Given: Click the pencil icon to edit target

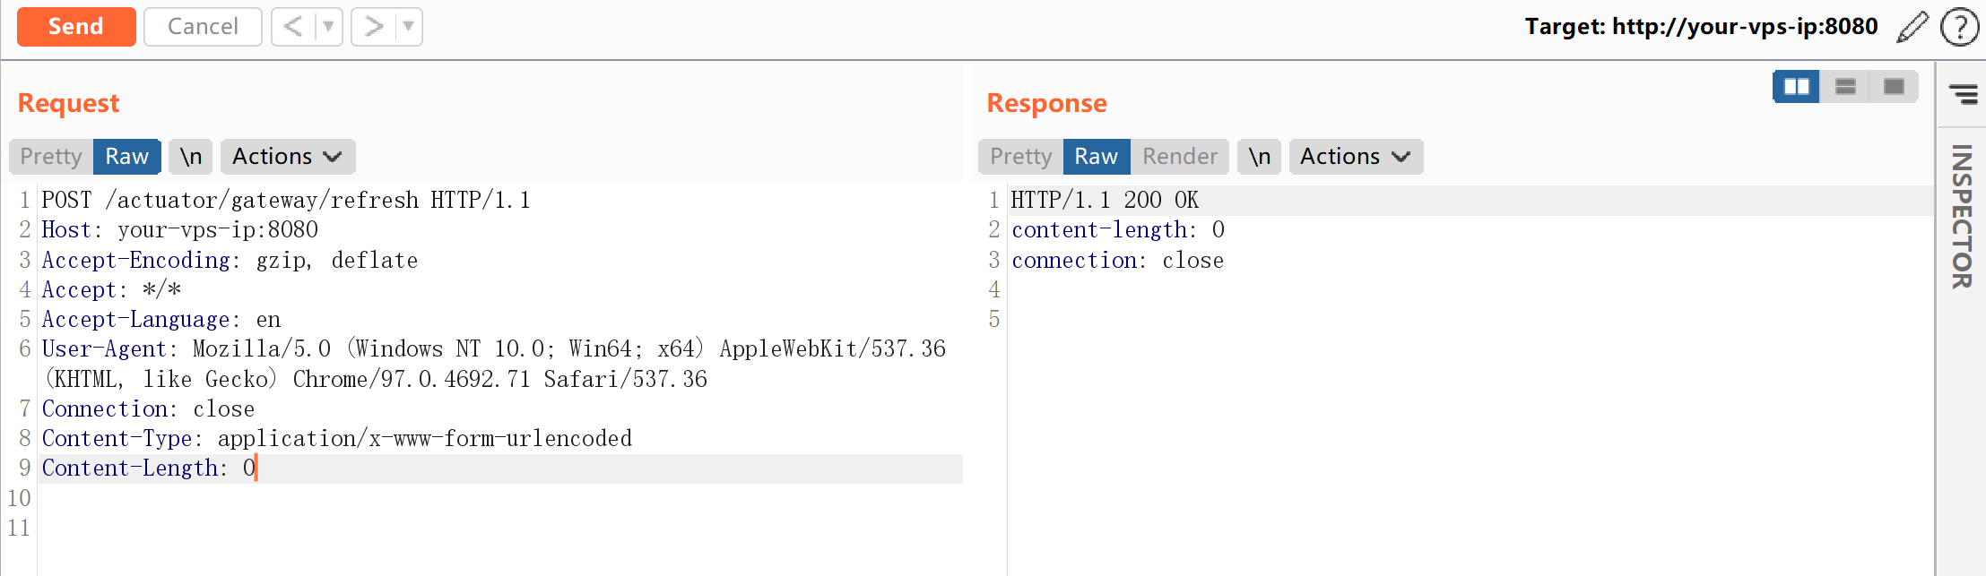Looking at the screenshot, I should point(1912,27).
